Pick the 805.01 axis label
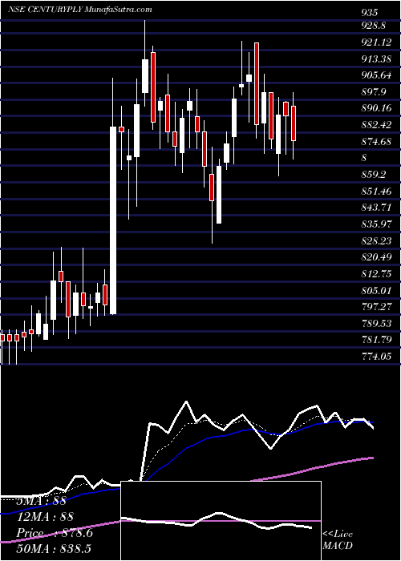This screenshot has height=561, width=401. coord(376,290)
